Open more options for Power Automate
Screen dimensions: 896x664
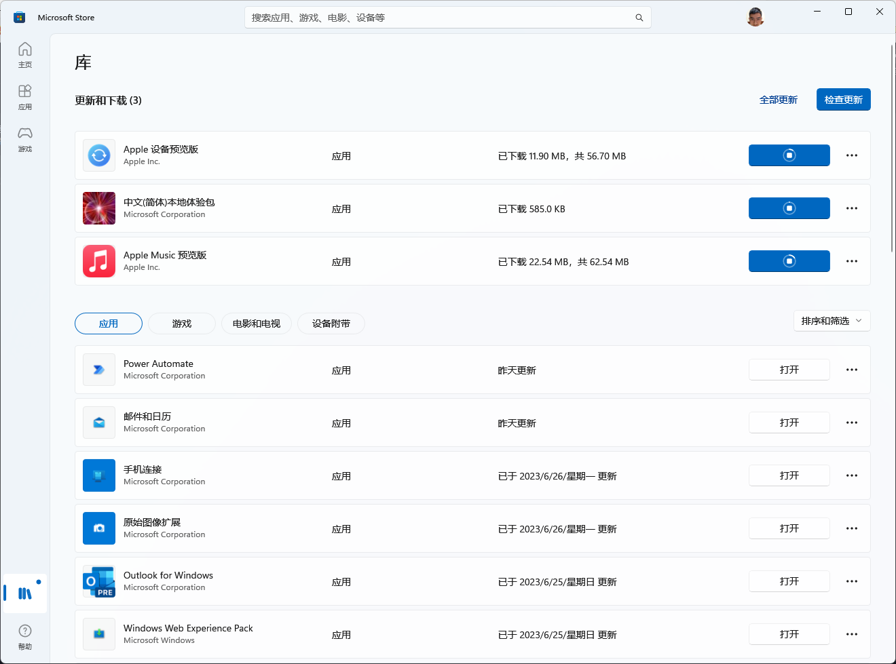(x=851, y=370)
